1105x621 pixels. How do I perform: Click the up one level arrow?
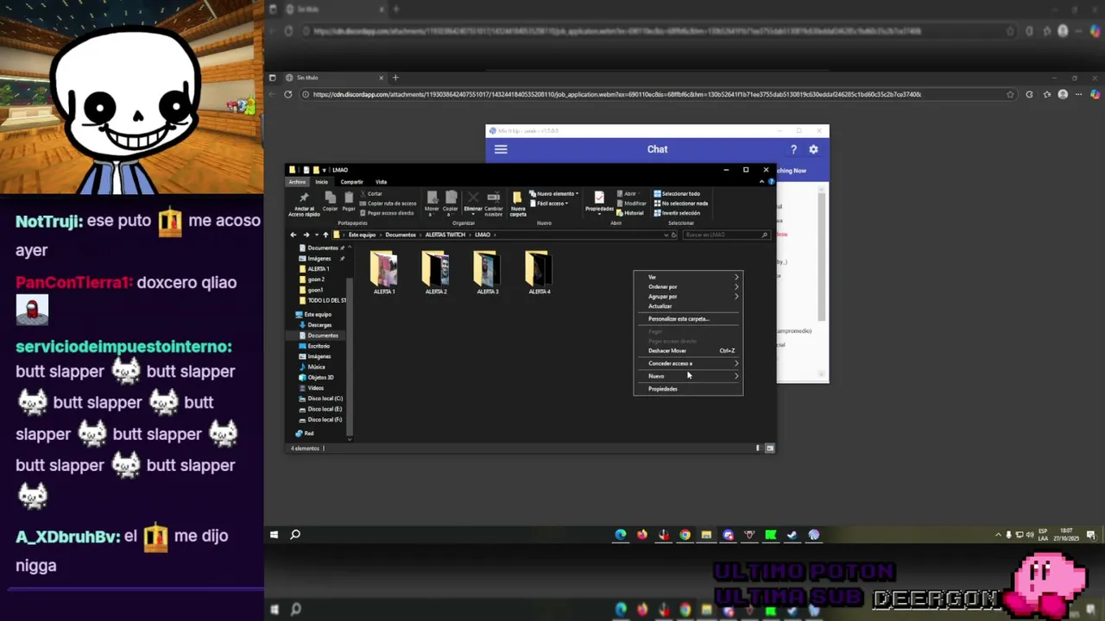tap(325, 235)
